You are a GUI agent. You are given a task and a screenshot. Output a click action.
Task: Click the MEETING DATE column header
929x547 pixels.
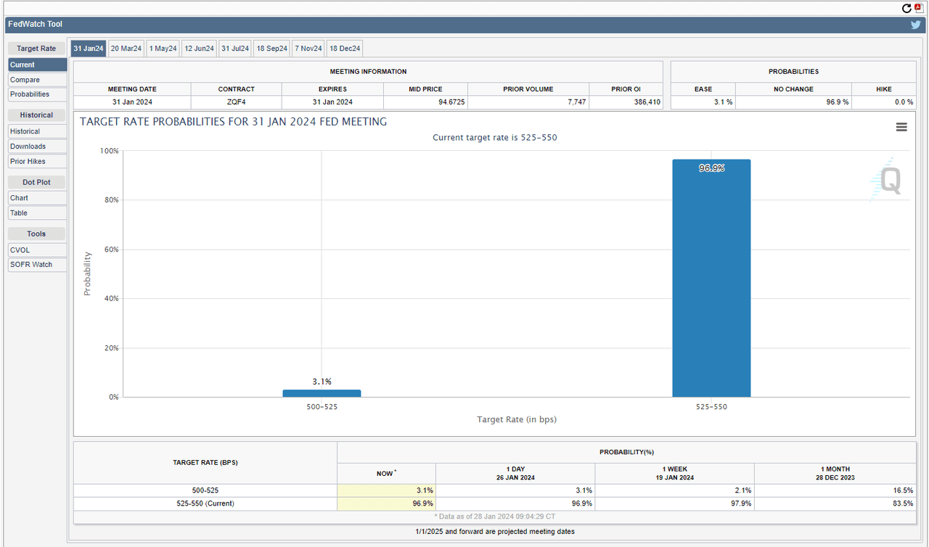click(132, 89)
